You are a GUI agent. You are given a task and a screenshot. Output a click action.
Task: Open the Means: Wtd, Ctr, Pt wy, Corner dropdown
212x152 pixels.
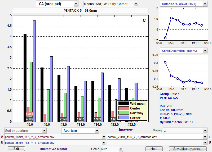[x=111, y=4]
